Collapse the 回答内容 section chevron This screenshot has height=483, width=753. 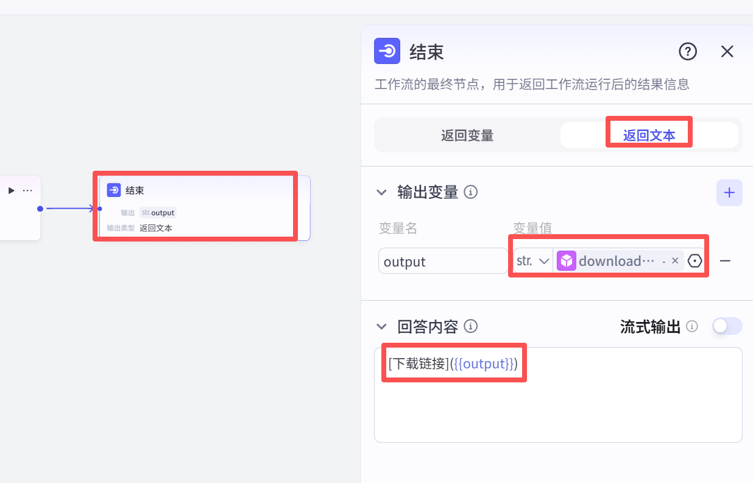click(x=382, y=327)
